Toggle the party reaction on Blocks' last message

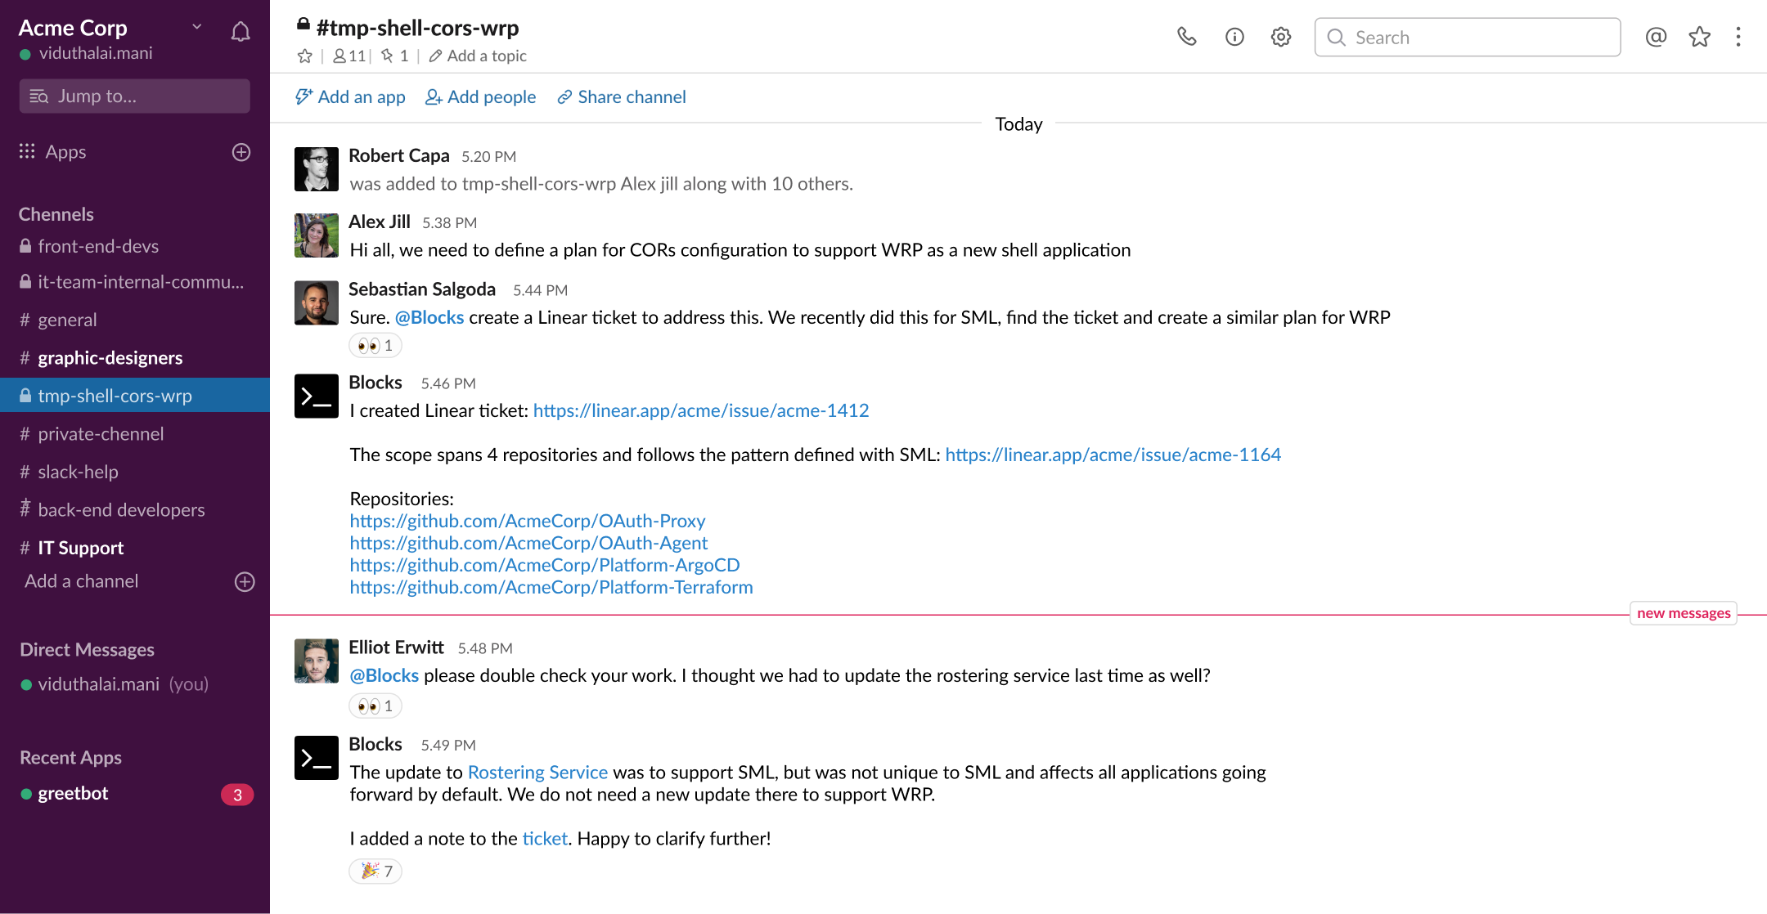coord(375,871)
